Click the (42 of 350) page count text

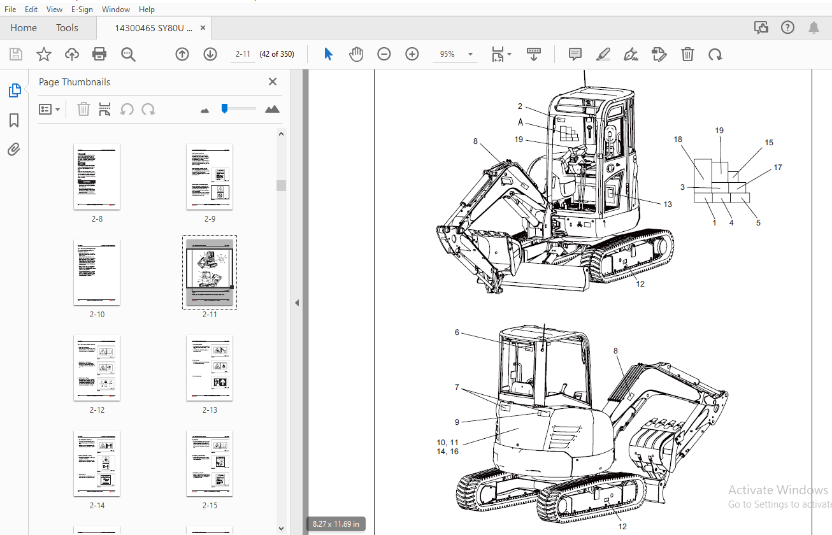tap(277, 54)
